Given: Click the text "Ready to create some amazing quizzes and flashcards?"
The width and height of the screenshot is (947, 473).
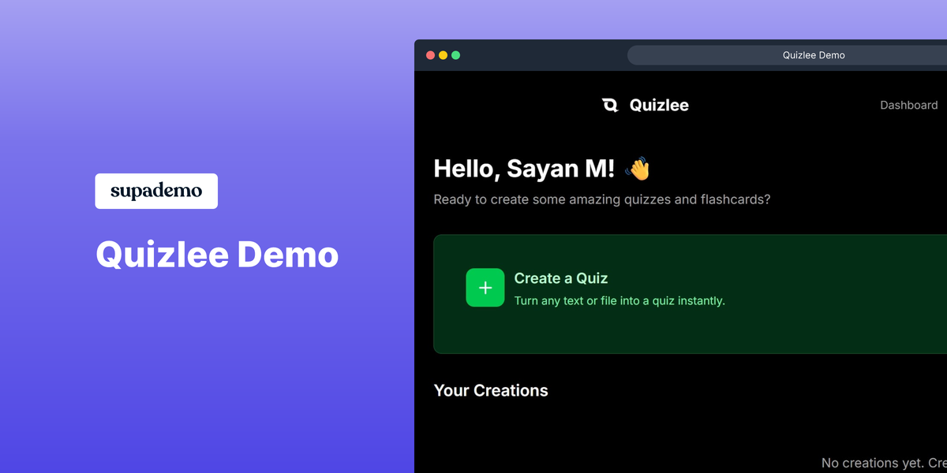Looking at the screenshot, I should click(602, 199).
